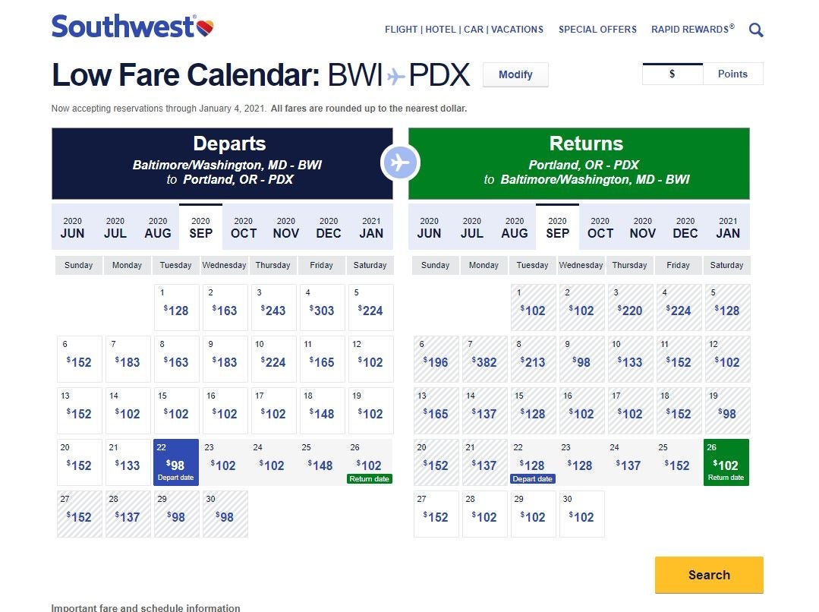The height and width of the screenshot is (612, 819).
Task: Select AUG 2020 in Returns calendar
Action: (515, 227)
